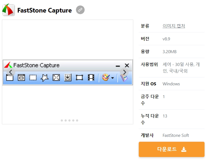Click the 버전 label

click(x=145, y=39)
